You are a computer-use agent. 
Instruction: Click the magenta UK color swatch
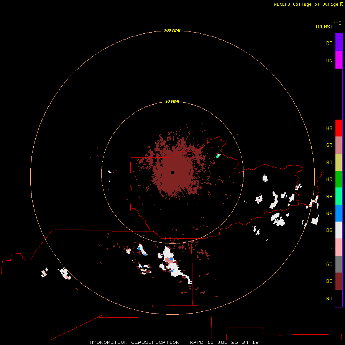coord(338,60)
